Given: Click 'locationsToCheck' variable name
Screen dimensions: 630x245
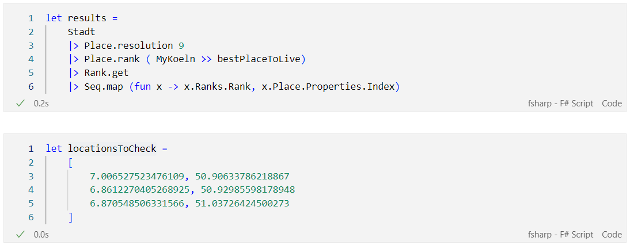Looking at the screenshot, I should 112,149.
